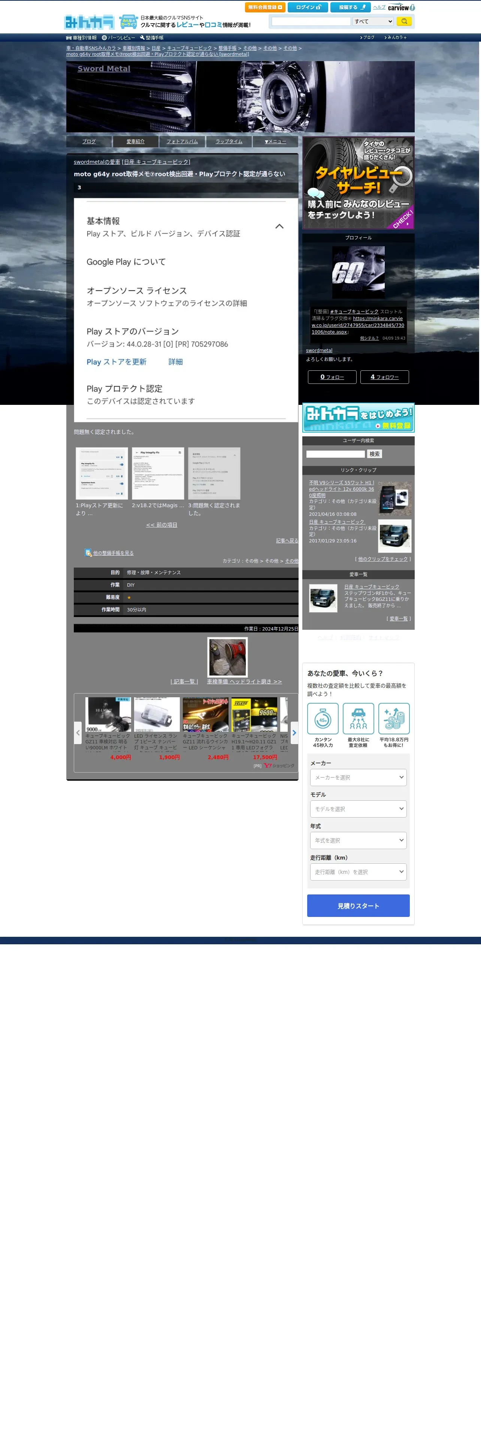481x1444 pixels.
Task: Open the みんなのカーライフ badge icon
Action: [128, 22]
